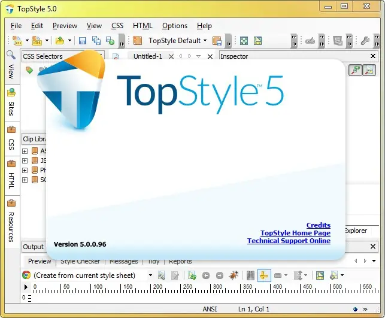Open the Help menu

coord(204,26)
